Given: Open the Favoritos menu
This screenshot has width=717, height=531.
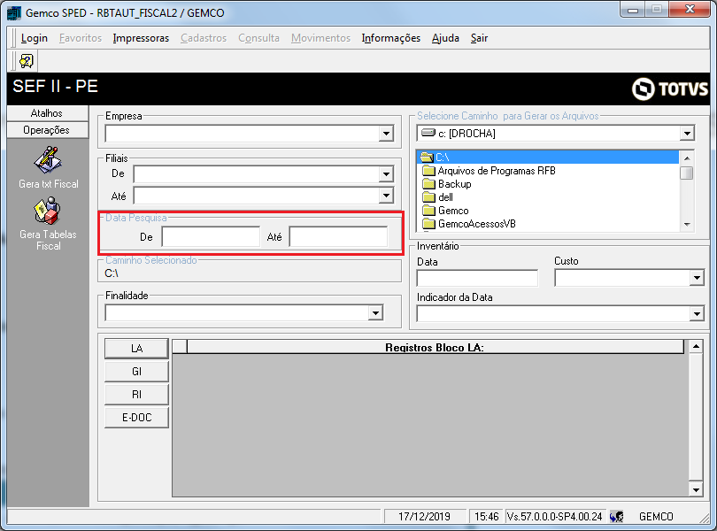Looking at the screenshot, I should point(81,38).
